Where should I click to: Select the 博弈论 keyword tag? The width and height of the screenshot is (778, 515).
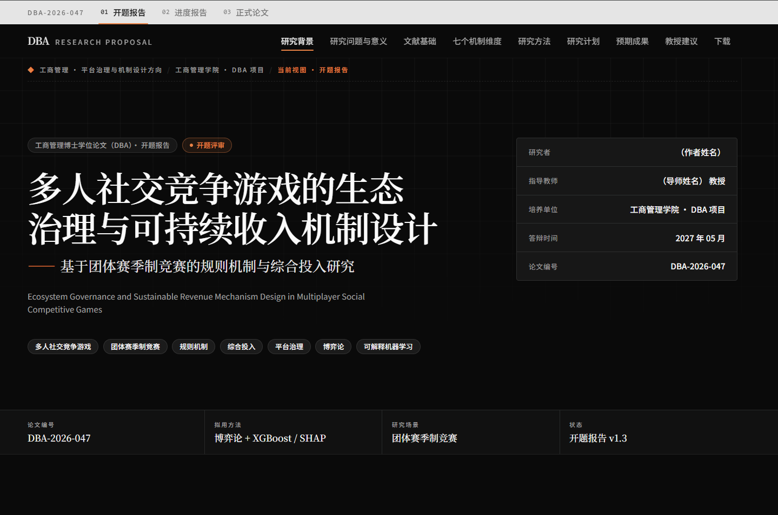333,347
